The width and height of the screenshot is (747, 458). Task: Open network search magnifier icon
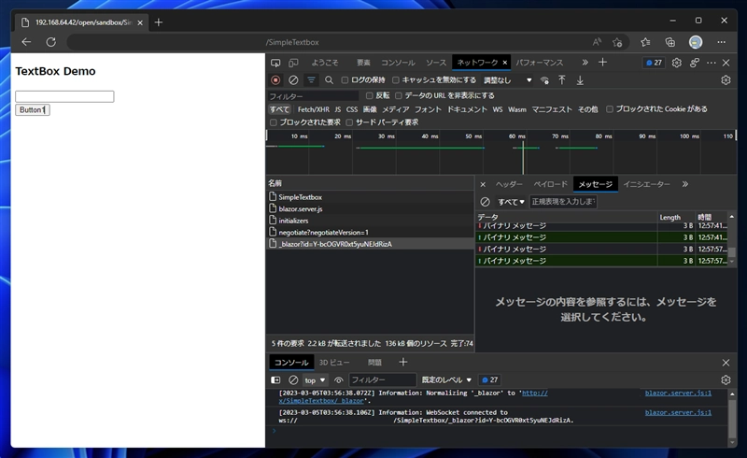330,80
